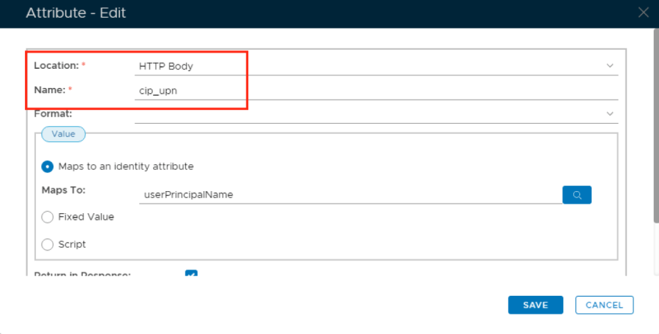Viewport: 659px width, 334px height.
Task: Click the empty Format selection field
Action: (x=366, y=114)
